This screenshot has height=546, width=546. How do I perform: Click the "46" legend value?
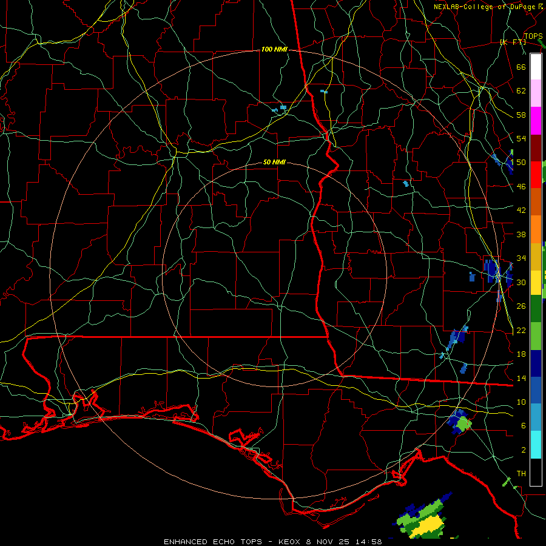pos(521,187)
